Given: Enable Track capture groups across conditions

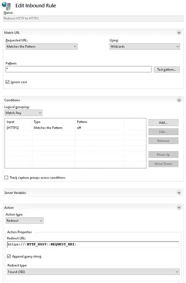Looking at the screenshot, I should point(6,177).
